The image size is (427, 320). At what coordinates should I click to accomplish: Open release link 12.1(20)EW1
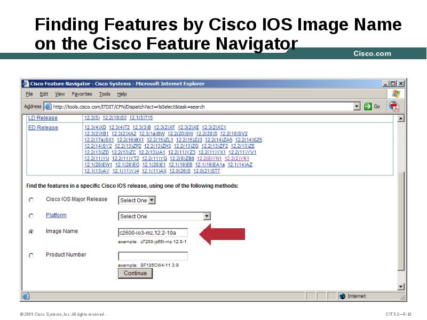click(x=98, y=165)
